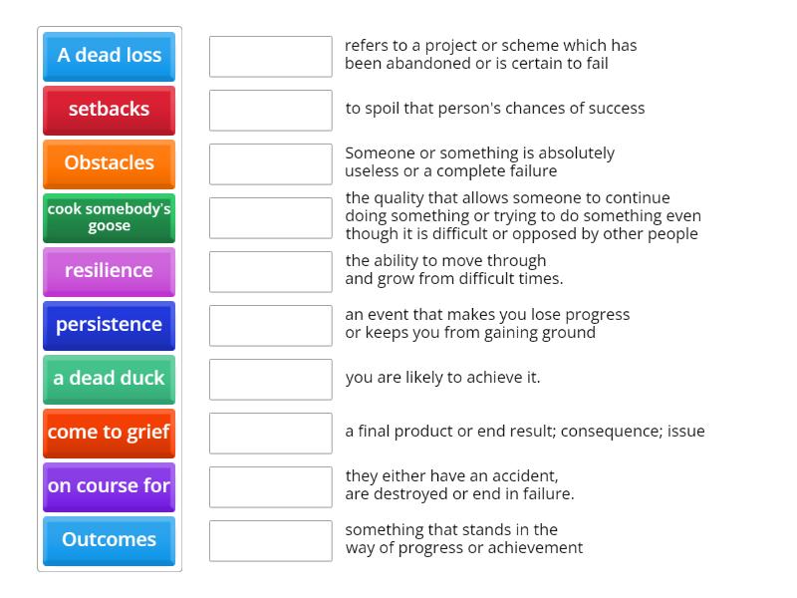Viewport: 797px width, 598px height.
Task: Select the 'cook somebody's goose' green tile
Action: pos(108,218)
